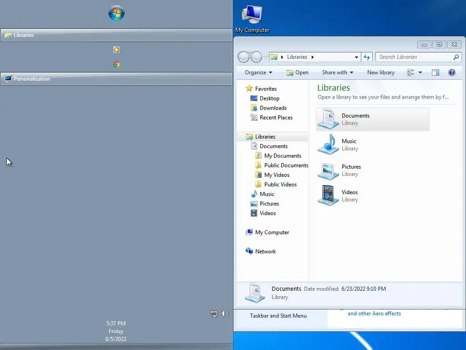The width and height of the screenshot is (466, 350).
Task: Launch Google Chrome from taskbar
Action: pyautogui.click(x=116, y=64)
